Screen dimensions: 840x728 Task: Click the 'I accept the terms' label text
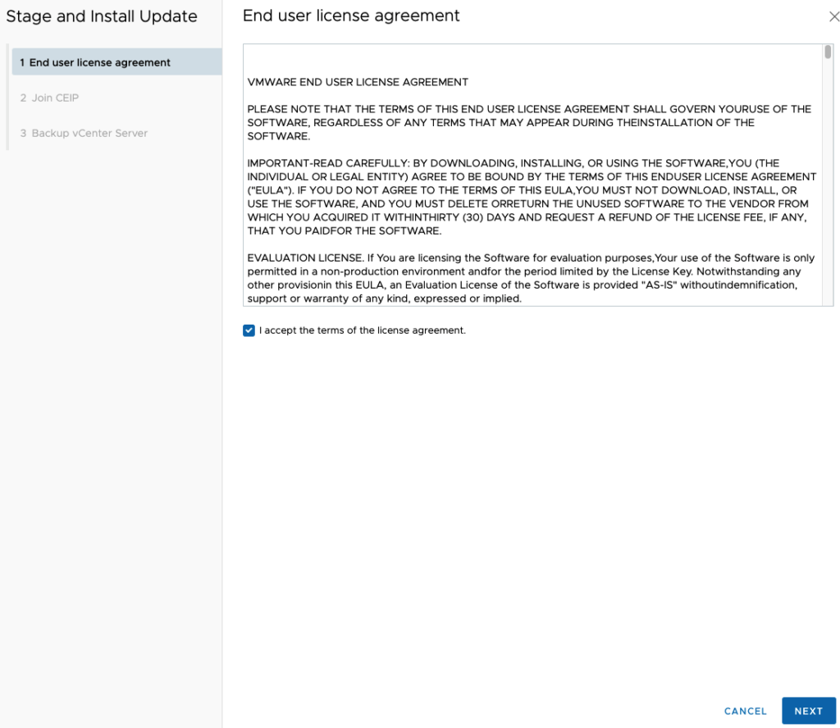tap(362, 330)
